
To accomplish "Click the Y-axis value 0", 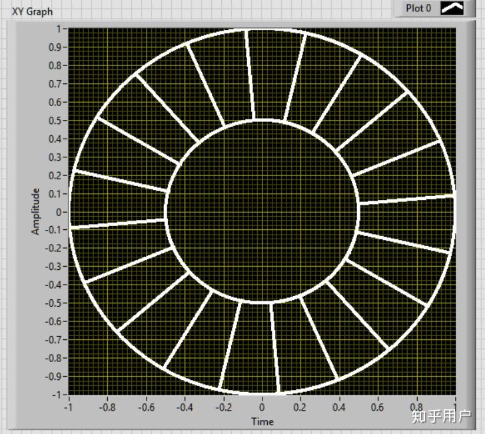I will [x=59, y=213].
